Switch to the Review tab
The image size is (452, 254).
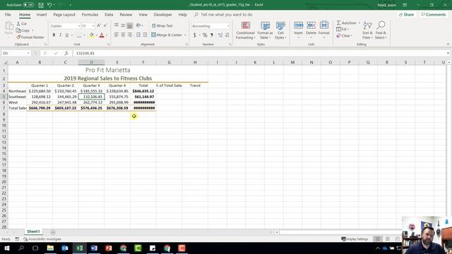click(126, 14)
